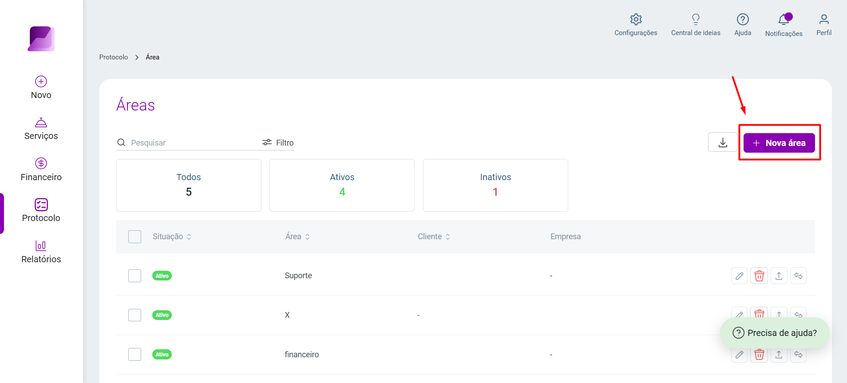Open Novo in the sidebar

41,87
